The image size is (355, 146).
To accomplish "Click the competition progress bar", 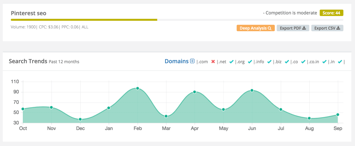I will pos(177,20).
